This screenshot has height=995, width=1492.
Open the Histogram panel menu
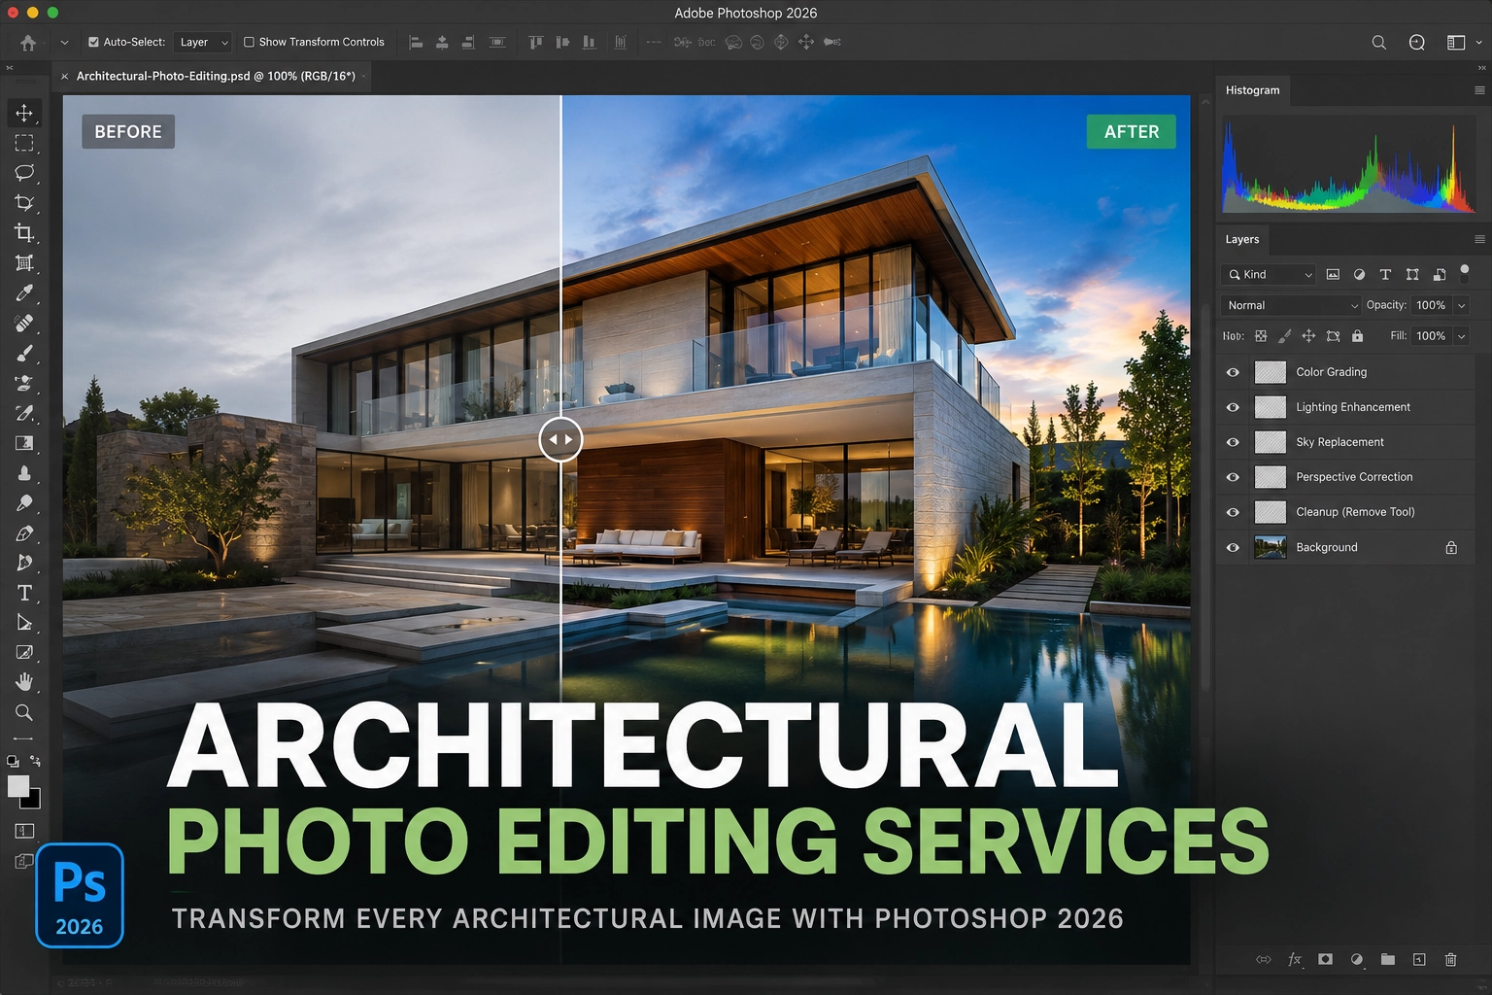click(1479, 90)
